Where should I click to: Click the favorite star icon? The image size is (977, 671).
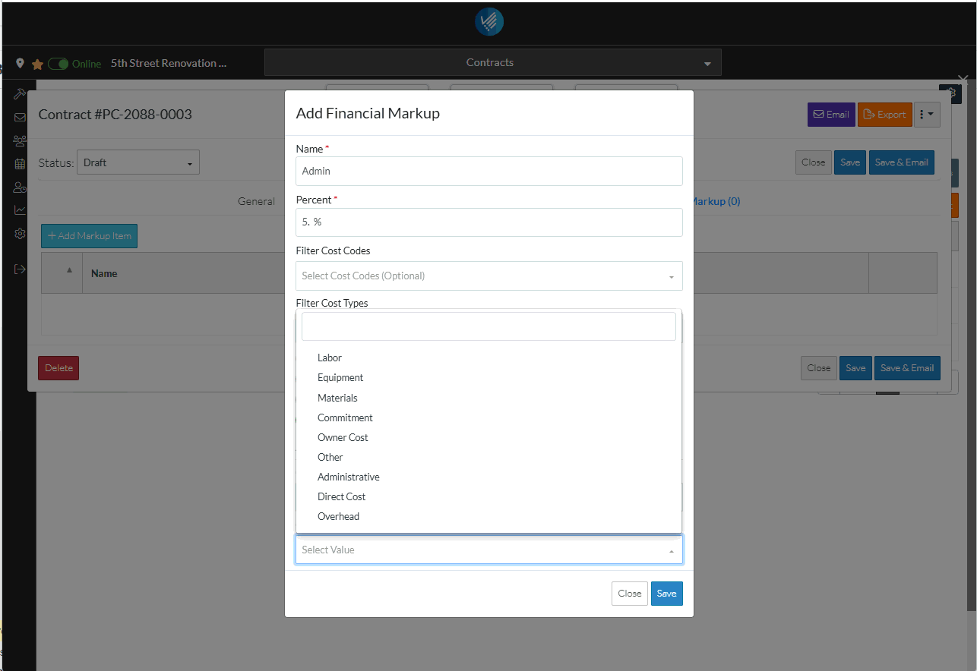[37, 65]
